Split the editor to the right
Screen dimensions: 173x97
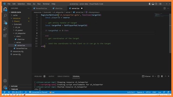(164, 8)
